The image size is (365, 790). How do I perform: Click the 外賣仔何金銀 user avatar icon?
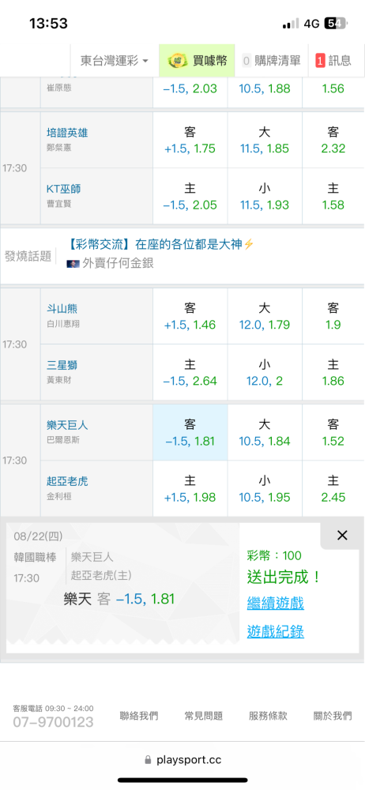pos(73,264)
